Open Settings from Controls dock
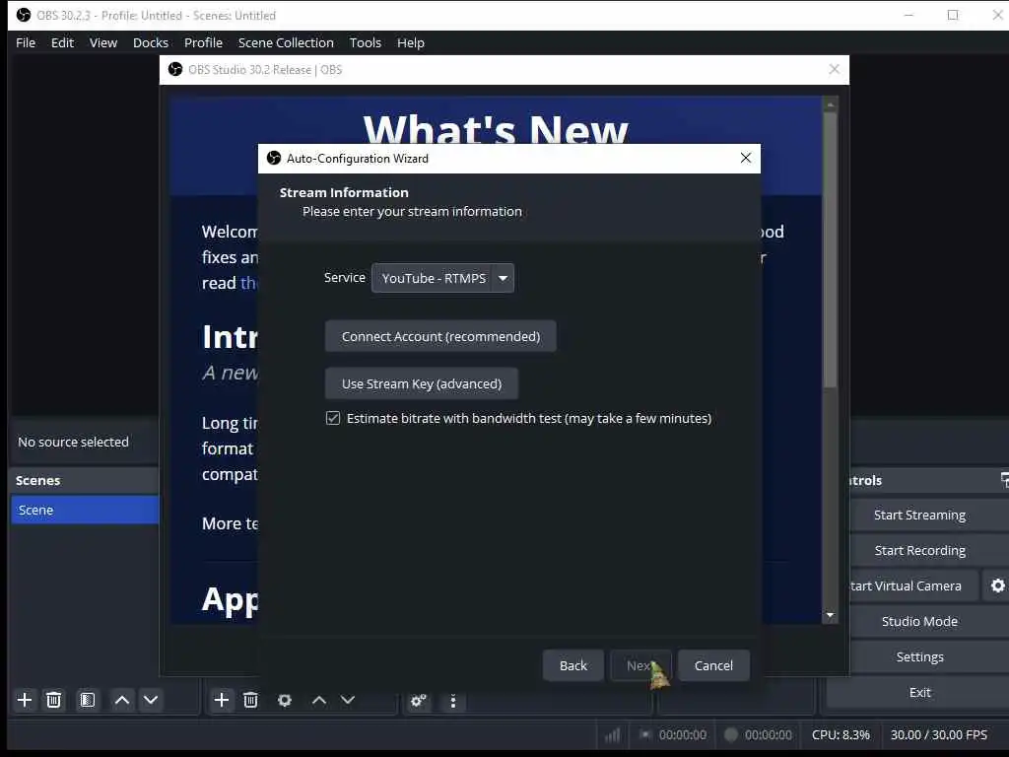Image resolution: width=1009 pixels, height=757 pixels. [919, 656]
